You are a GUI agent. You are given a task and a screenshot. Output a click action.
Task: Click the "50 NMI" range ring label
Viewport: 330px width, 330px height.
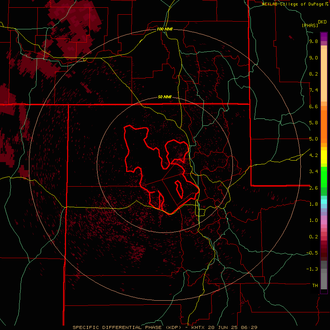[x=165, y=97]
